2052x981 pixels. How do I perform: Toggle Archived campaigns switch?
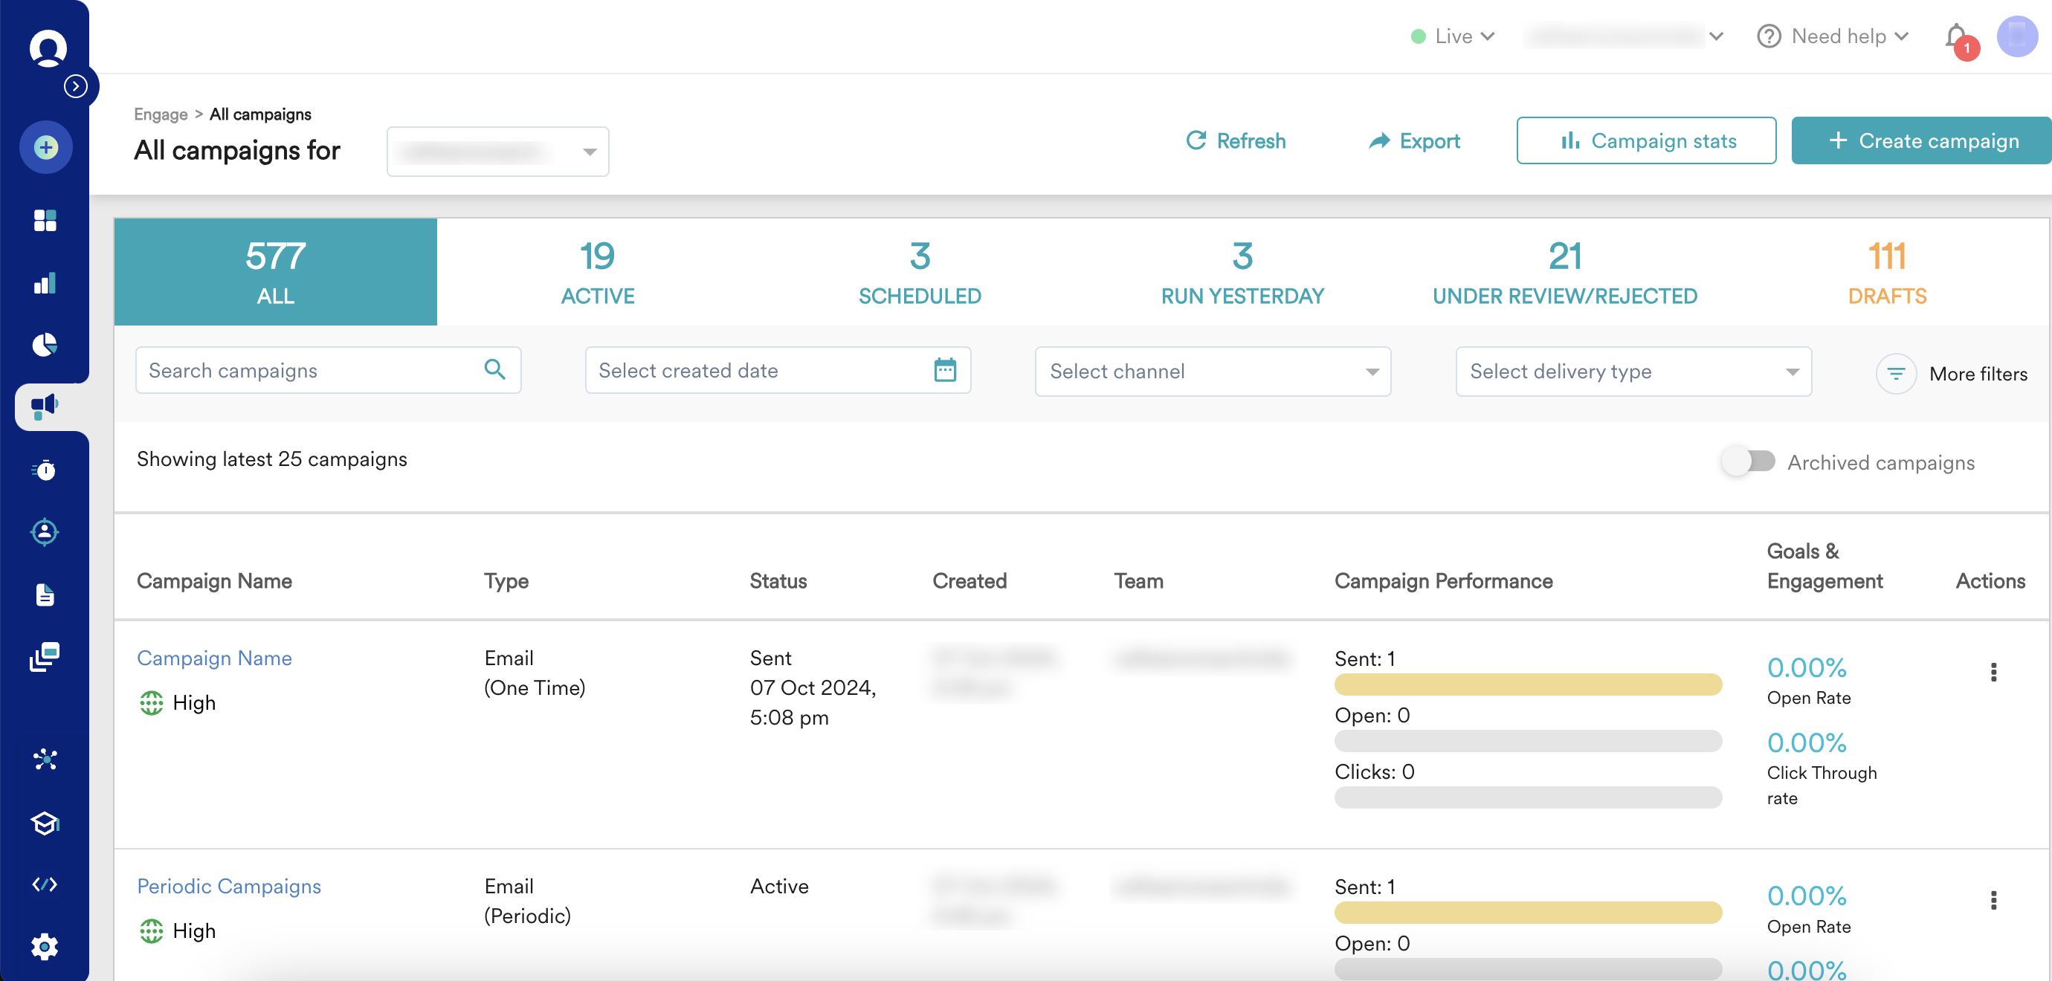[1749, 461]
